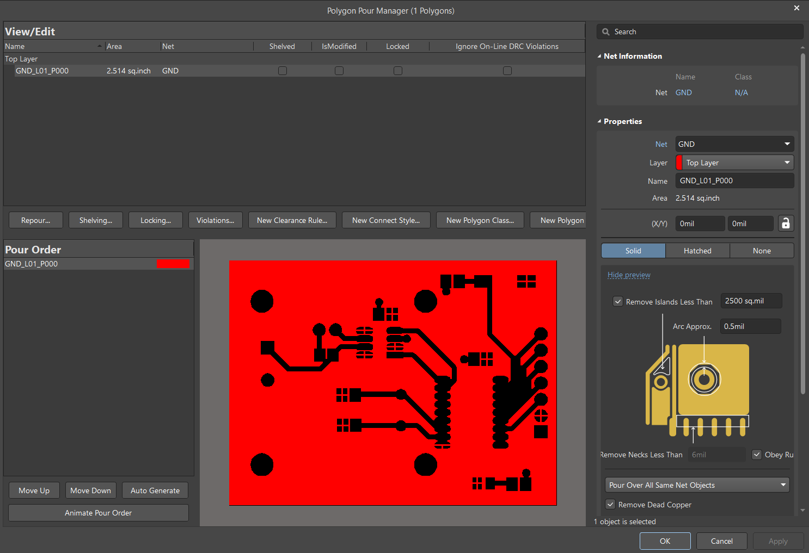Open the Shelving... options
The height and width of the screenshot is (553, 809).
[96, 220]
